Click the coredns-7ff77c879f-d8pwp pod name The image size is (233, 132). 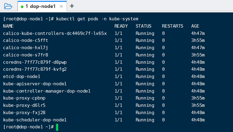pyautogui.click(x=35, y=62)
